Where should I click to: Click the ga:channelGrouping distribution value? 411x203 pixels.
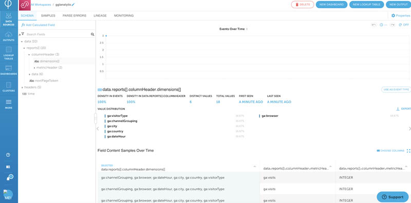(x=122, y=121)
